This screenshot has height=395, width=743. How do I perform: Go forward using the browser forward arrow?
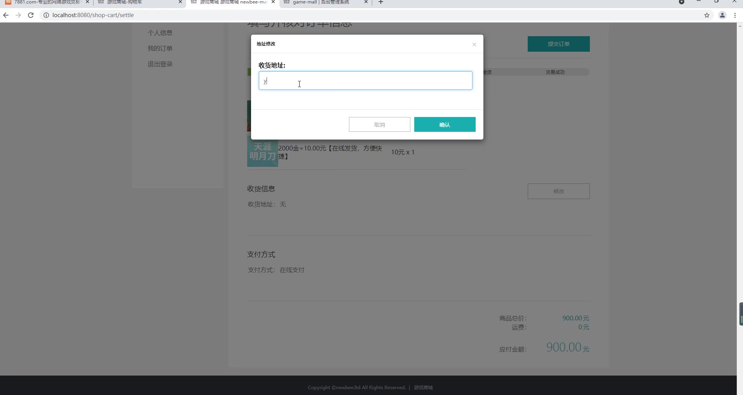point(18,15)
